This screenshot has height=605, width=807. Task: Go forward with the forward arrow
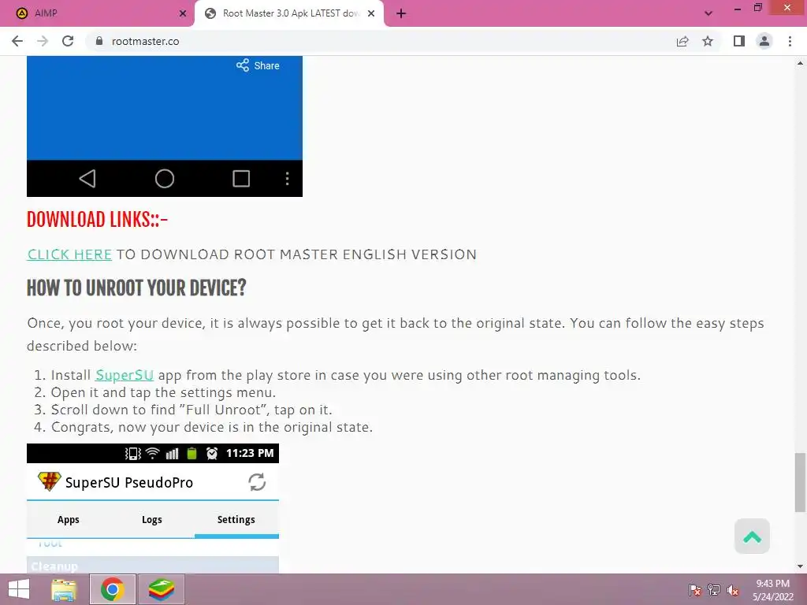point(43,41)
